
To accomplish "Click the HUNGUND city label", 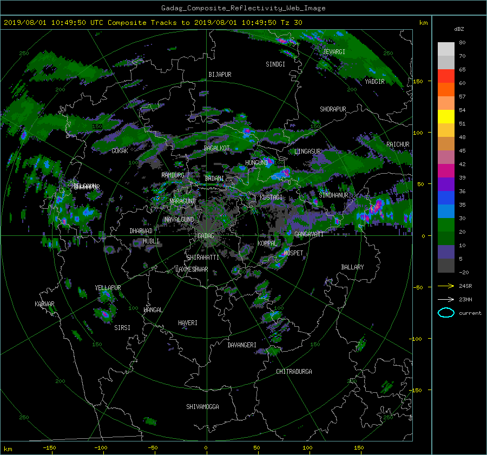I will [256, 163].
